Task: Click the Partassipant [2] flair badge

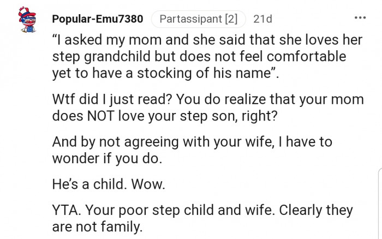Action: tap(198, 19)
